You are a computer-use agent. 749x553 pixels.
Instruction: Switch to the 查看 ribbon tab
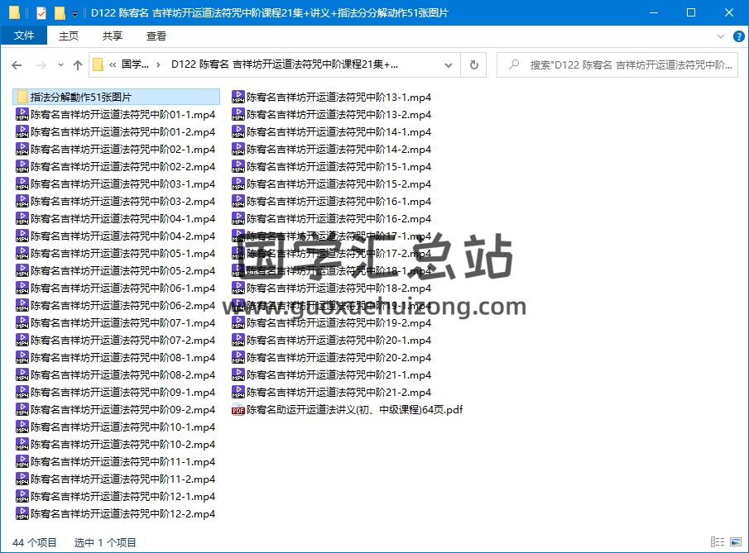click(x=156, y=36)
